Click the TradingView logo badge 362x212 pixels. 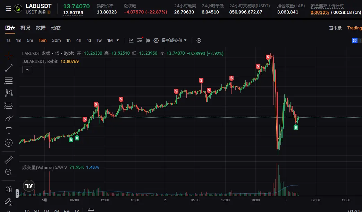coord(29,186)
